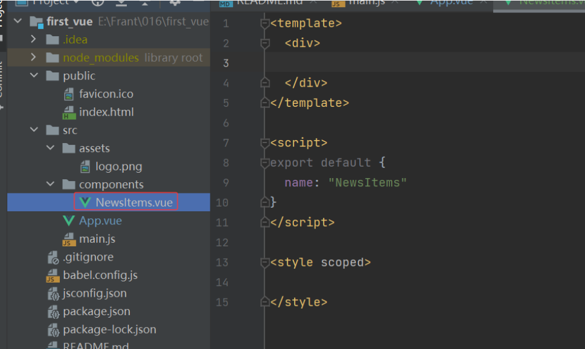This screenshot has height=349, width=585.
Task: Click fold end marker beside </style>
Action: pyautogui.click(x=265, y=302)
